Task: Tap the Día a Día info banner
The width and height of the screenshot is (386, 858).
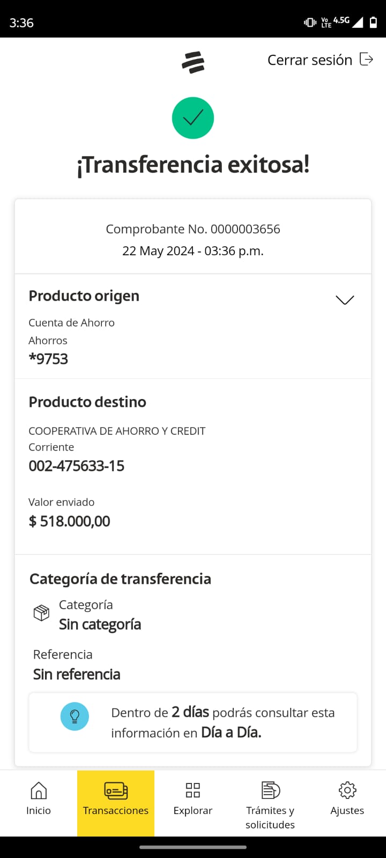Action: (193, 722)
